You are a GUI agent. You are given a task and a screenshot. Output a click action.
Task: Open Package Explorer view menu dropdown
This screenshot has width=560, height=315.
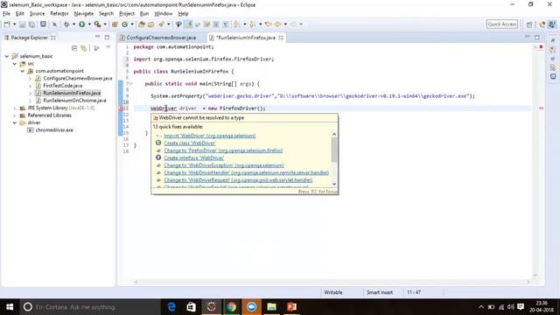108,48
